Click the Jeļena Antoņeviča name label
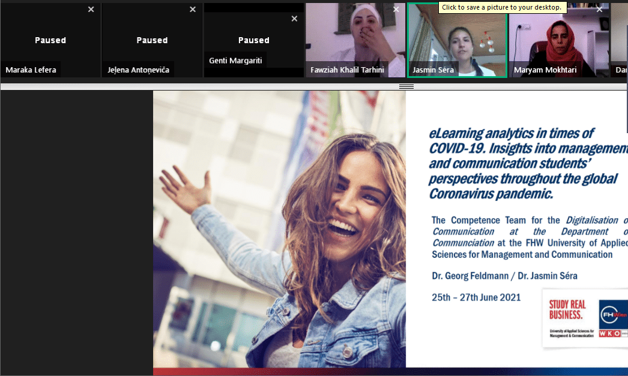Screen dimensions: 628x376 [x=138, y=70]
